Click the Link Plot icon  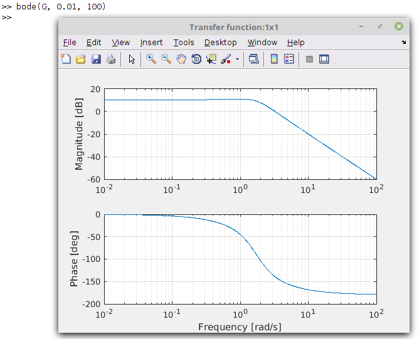pyautogui.click(x=253, y=59)
